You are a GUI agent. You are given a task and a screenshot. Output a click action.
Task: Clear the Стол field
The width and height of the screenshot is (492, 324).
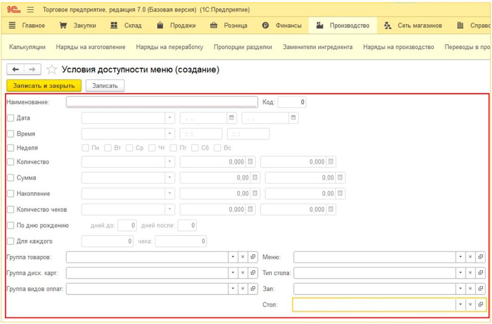click(470, 304)
